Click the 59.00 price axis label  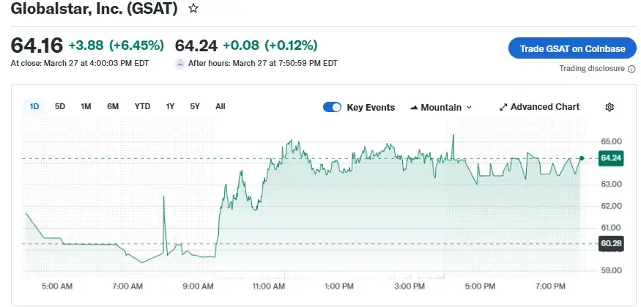tap(611, 270)
